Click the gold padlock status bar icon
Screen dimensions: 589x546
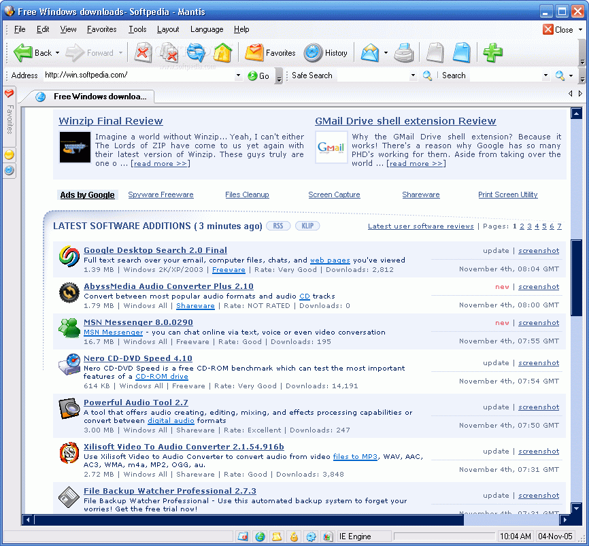(x=294, y=536)
